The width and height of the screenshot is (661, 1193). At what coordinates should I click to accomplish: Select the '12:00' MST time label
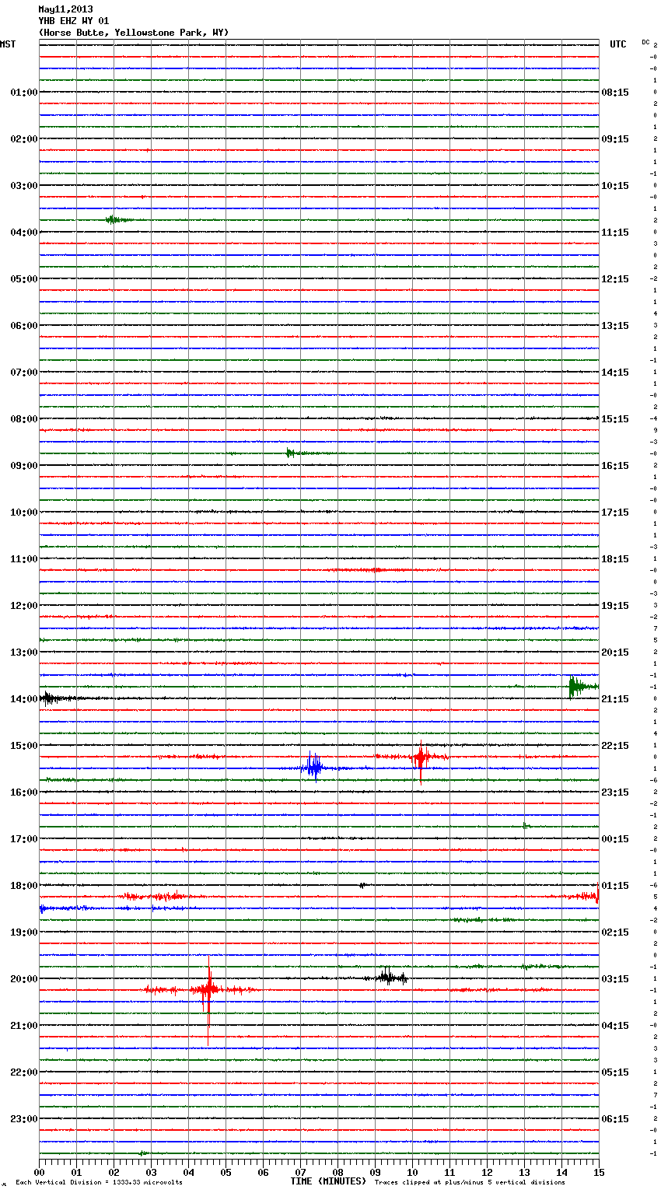(x=23, y=606)
